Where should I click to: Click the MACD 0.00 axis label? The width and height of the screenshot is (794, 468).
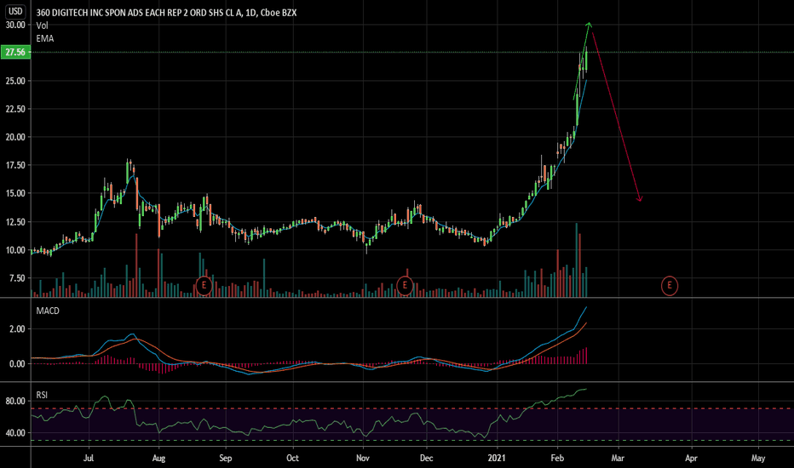coord(17,364)
